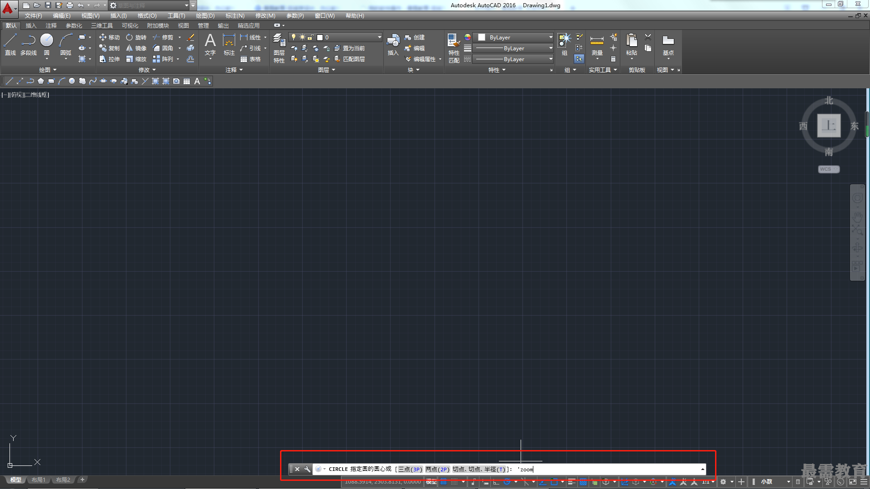Expand the 图层 panel dropdown
Screen dimensions: 870x489
(326, 70)
